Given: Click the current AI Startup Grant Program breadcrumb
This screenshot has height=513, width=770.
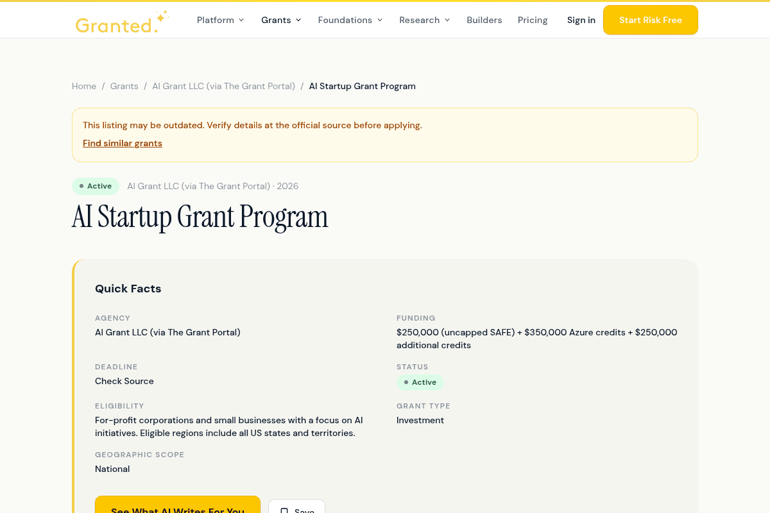Looking at the screenshot, I should [363, 86].
